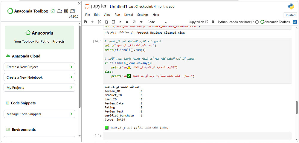Screen dimensions: 299x143
Task: Run the current cell with the play icon
Action: tap(120, 22)
